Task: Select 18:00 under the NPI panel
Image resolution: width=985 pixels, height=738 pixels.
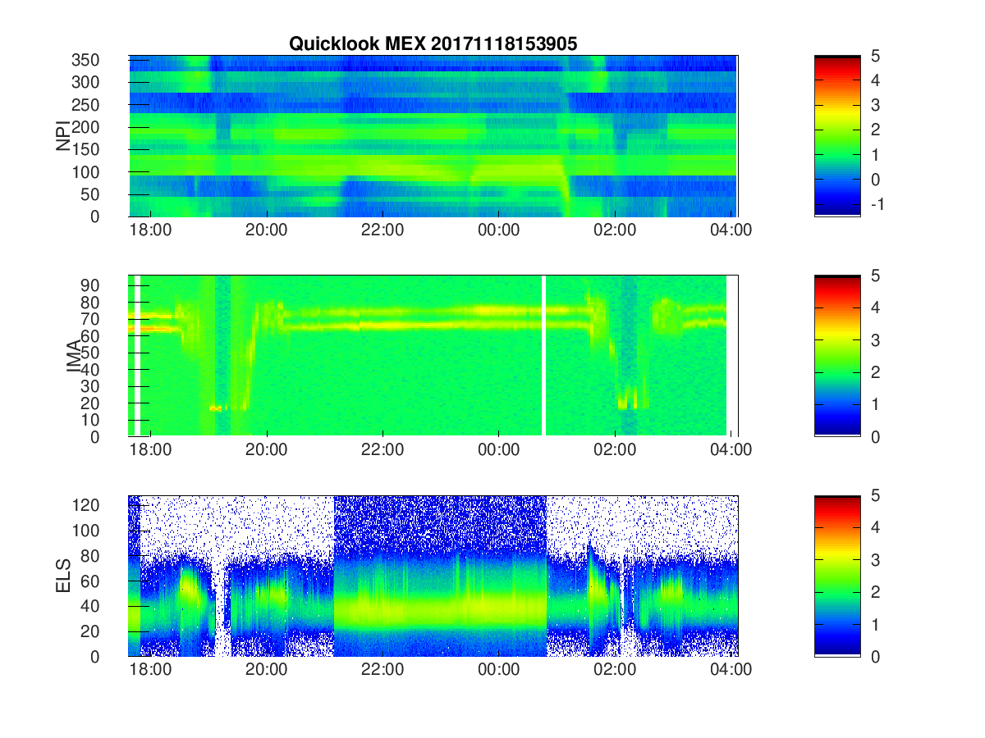Action: point(150,230)
